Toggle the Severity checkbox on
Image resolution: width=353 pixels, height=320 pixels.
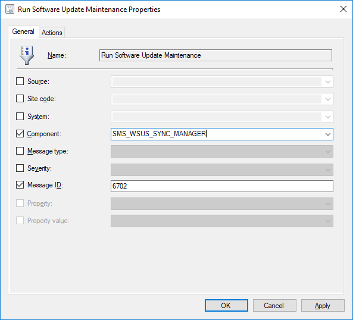coord(20,168)
